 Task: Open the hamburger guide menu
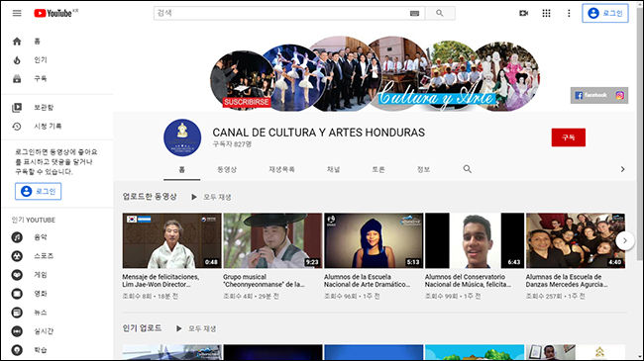(x=17, y=13)
